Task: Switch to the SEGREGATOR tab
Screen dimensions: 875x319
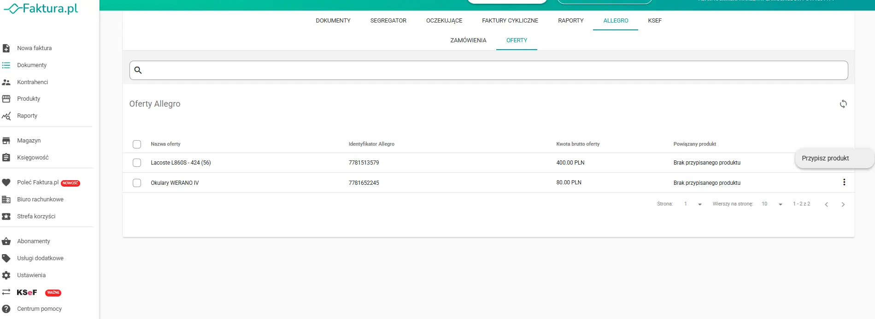Action: point(388,21)
